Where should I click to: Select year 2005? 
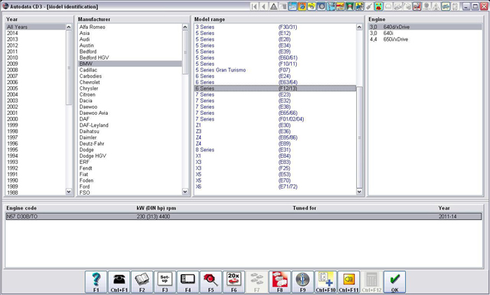(13, 88)
